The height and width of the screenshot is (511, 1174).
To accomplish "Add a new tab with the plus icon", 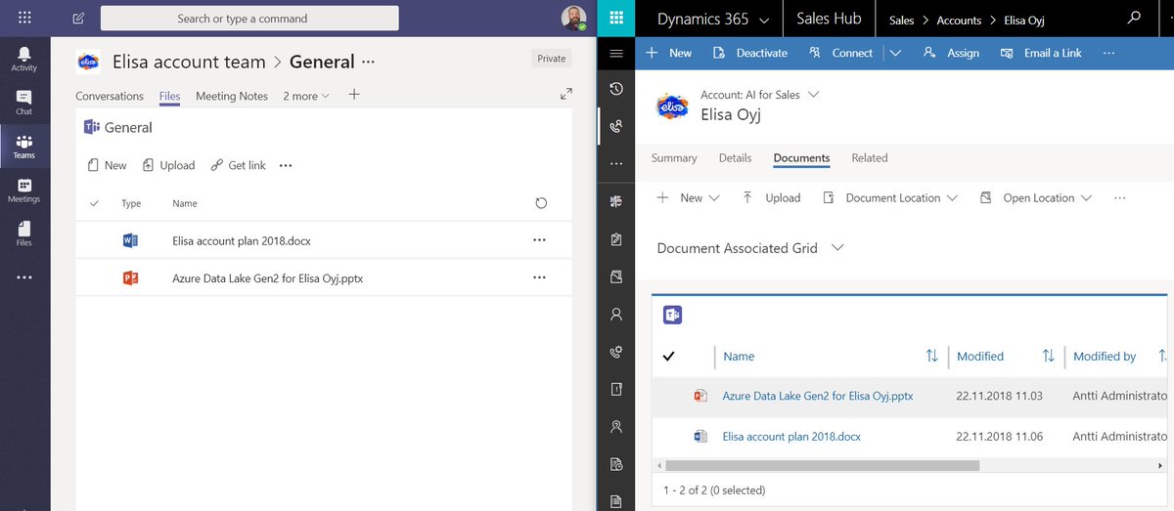I will [x=354, y=95].
